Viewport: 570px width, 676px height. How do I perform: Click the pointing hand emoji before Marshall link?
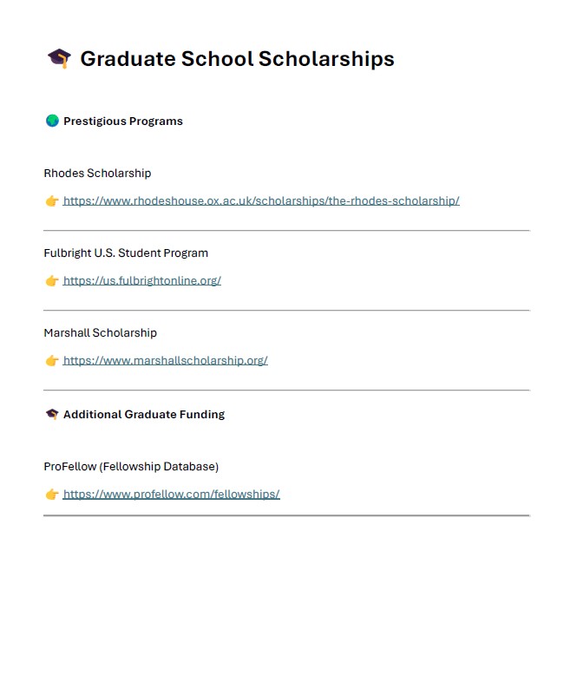point(52,361)
